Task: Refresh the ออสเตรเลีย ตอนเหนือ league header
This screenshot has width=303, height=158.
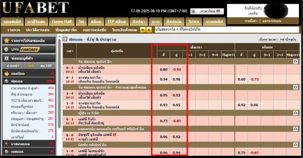Action: 295,129
